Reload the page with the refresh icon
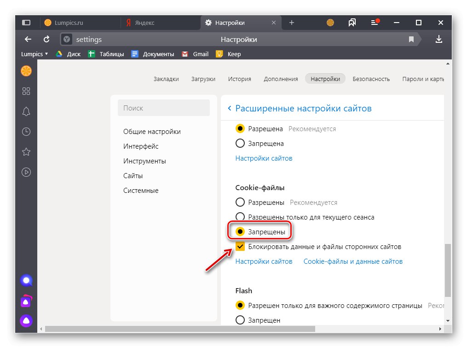Image resolution: width=467 pixels, height=348 pixels. click(46, 39)
